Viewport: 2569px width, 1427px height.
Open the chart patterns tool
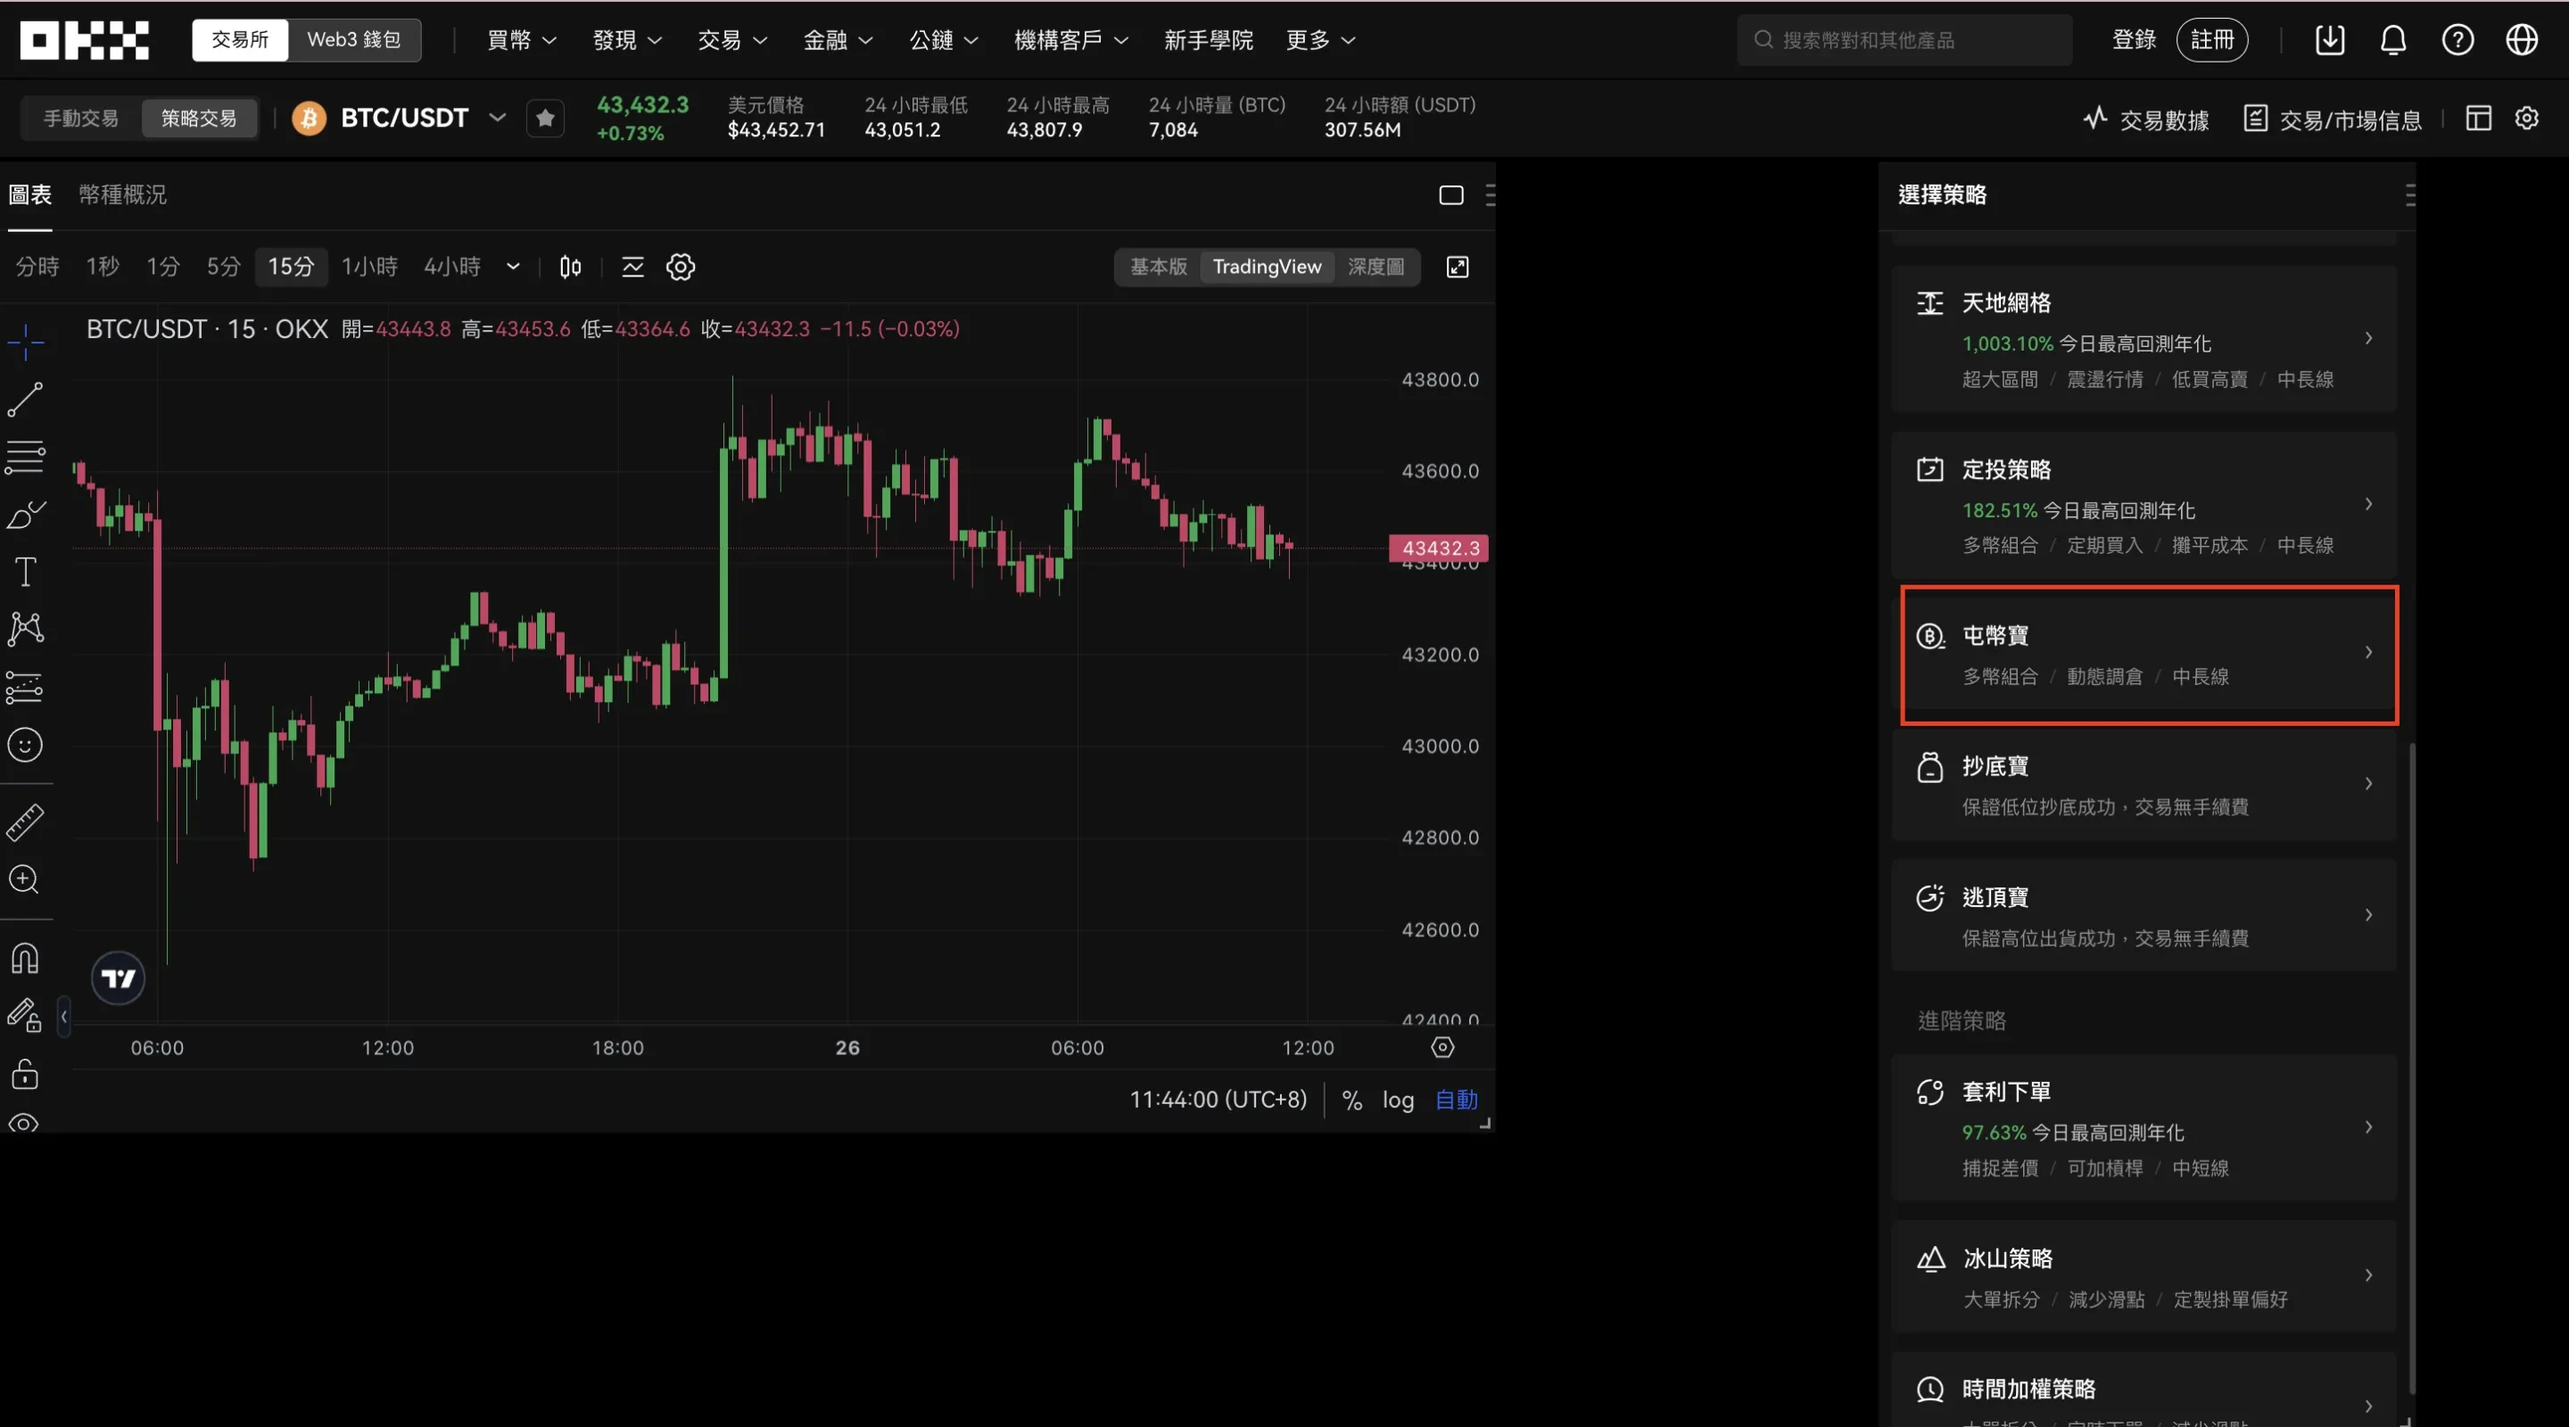coord(25,630)
